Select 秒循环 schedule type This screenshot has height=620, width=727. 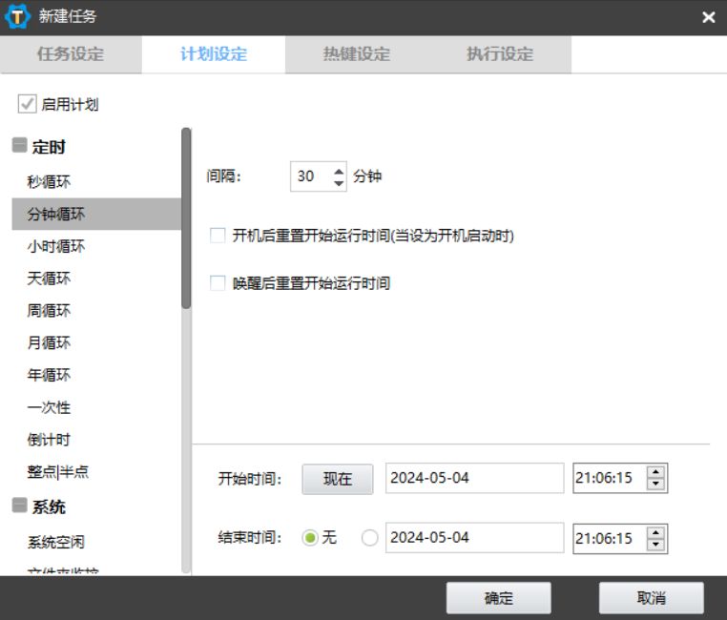[x=96, y=181]
